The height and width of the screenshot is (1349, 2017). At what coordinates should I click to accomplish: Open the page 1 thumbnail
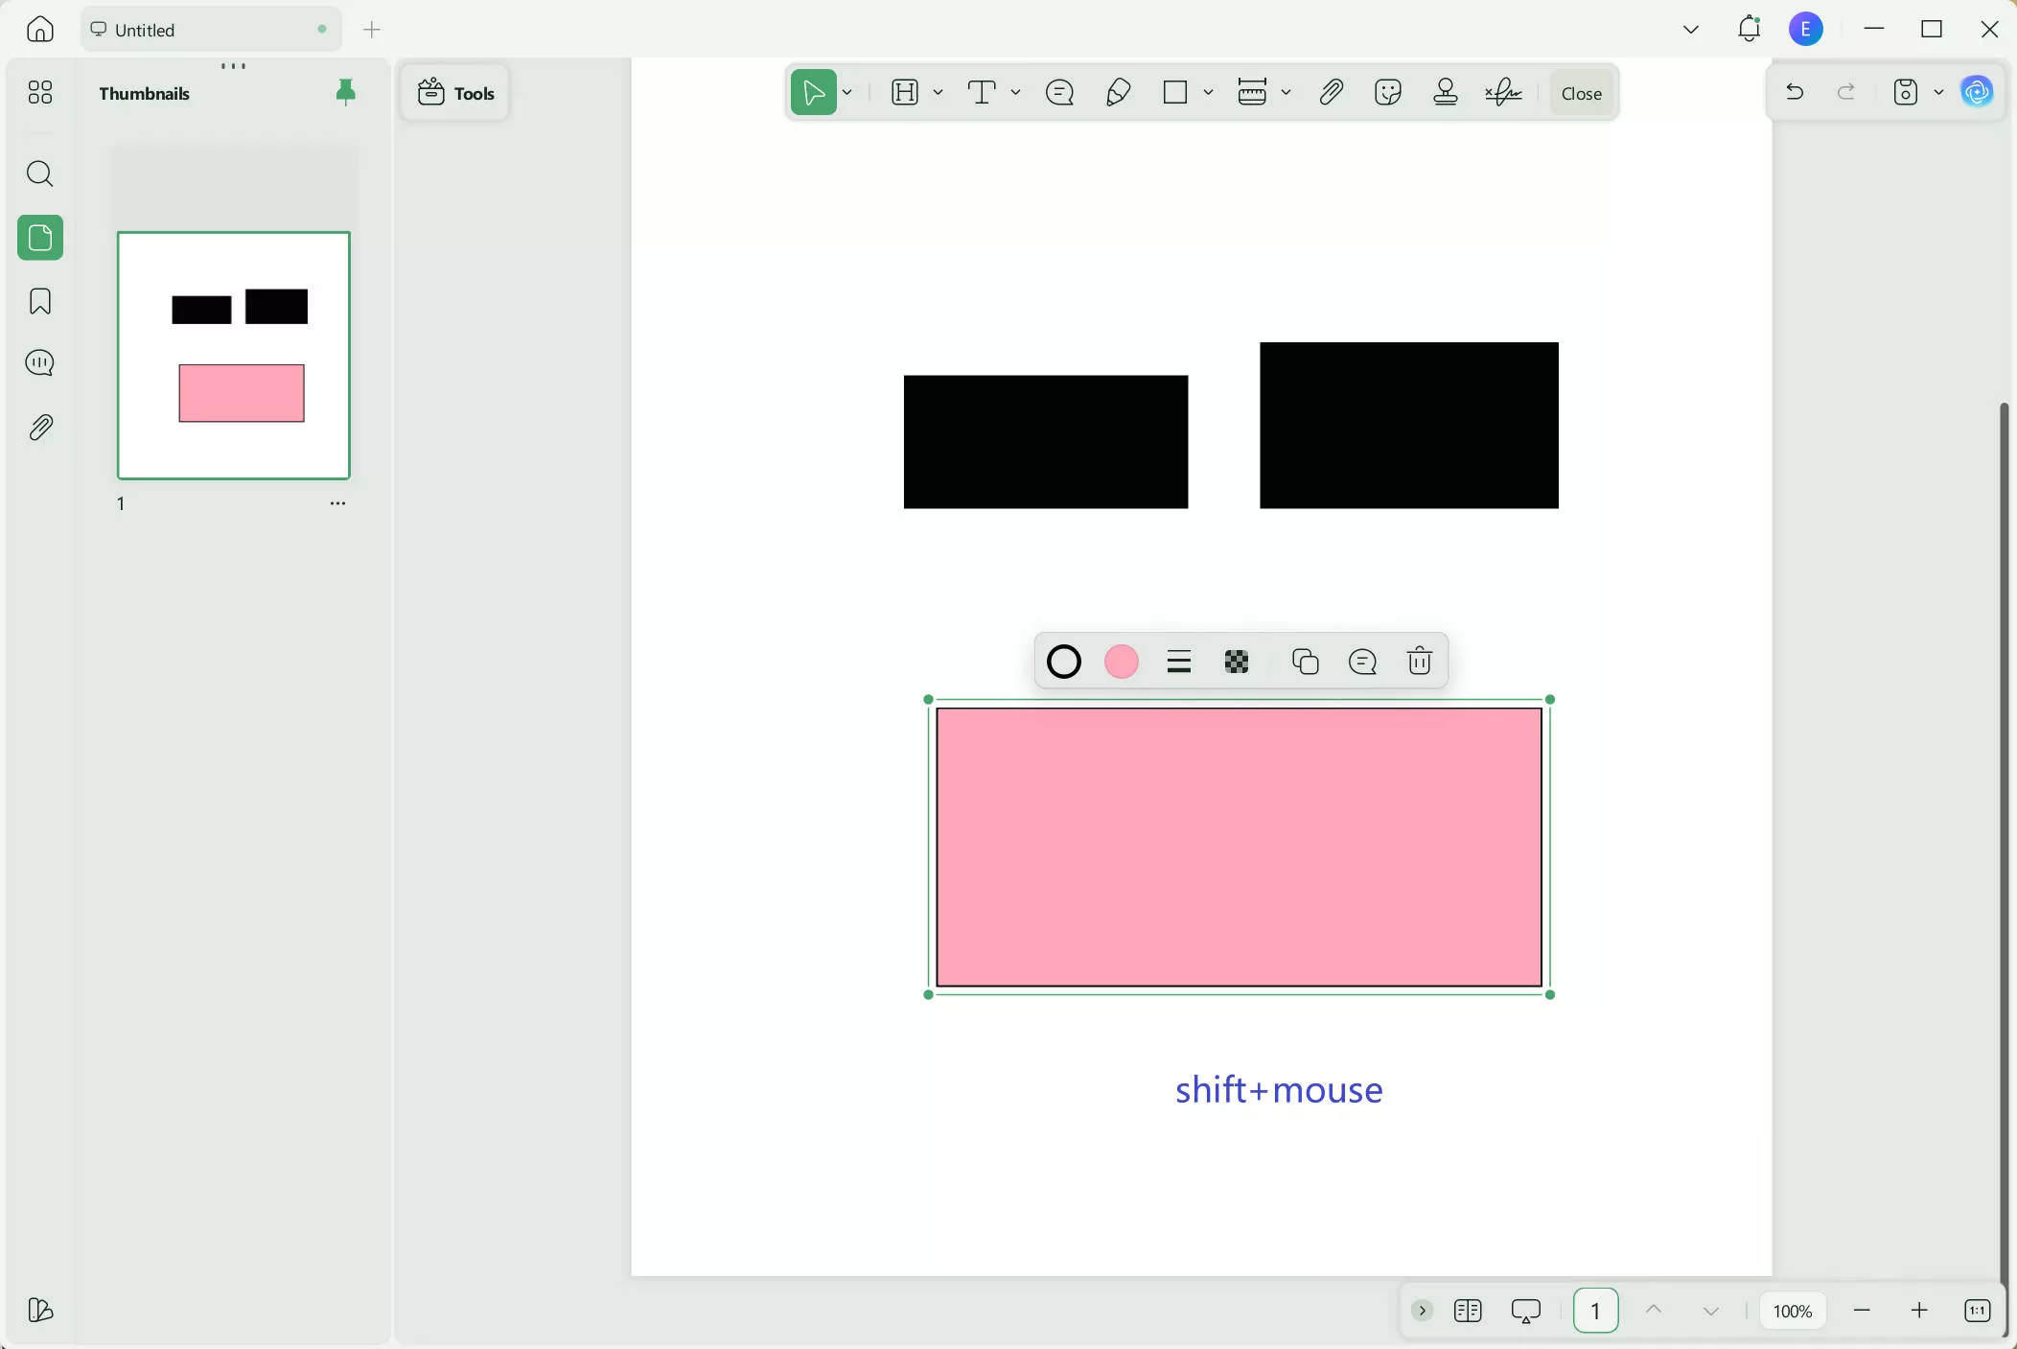[x=233, y=355]
